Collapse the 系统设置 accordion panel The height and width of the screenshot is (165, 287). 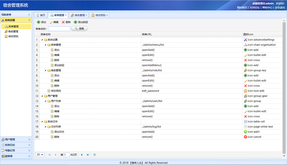29,20
